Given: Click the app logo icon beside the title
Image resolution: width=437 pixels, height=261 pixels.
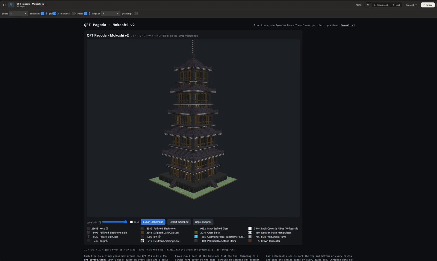Looking at the screenshot, I should pyautogui.click(x=11, y=5).
